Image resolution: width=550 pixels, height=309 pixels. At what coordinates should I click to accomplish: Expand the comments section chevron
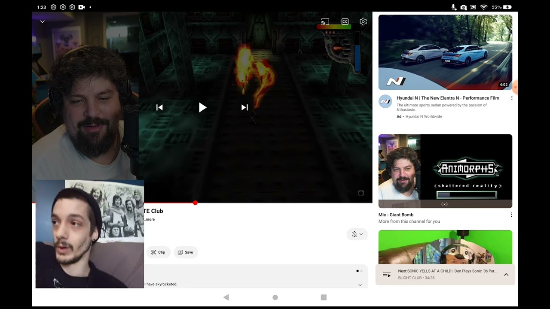360,285
